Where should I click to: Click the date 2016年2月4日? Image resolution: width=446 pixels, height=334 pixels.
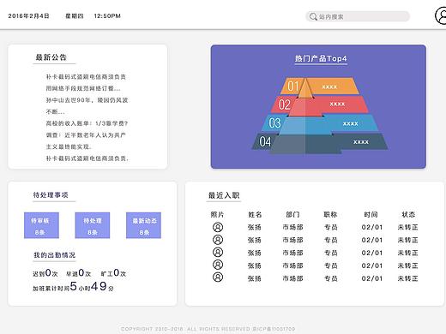pos(28,16)
